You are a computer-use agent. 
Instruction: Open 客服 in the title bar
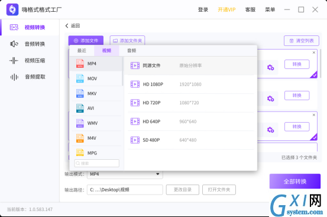tap(250, 9)
